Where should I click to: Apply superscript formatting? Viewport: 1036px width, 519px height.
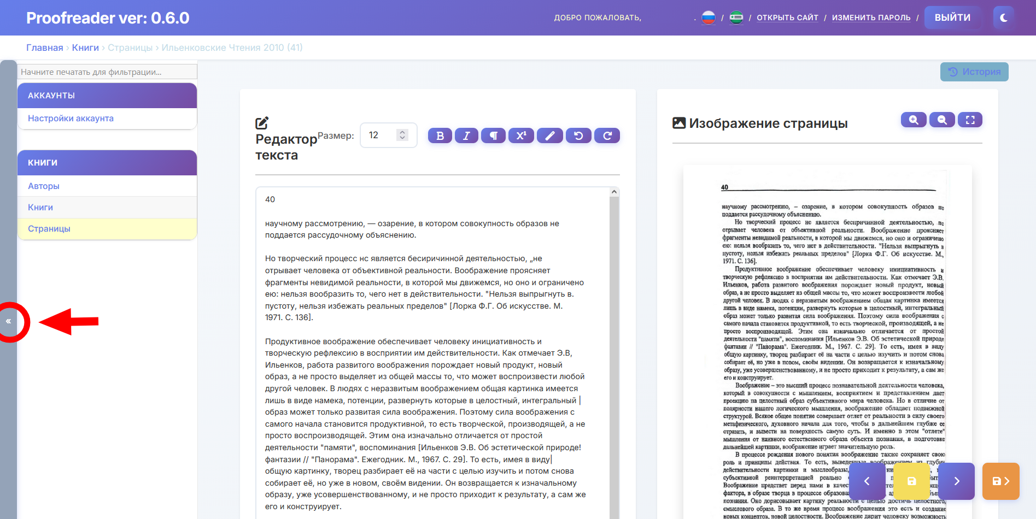point(521,135)
